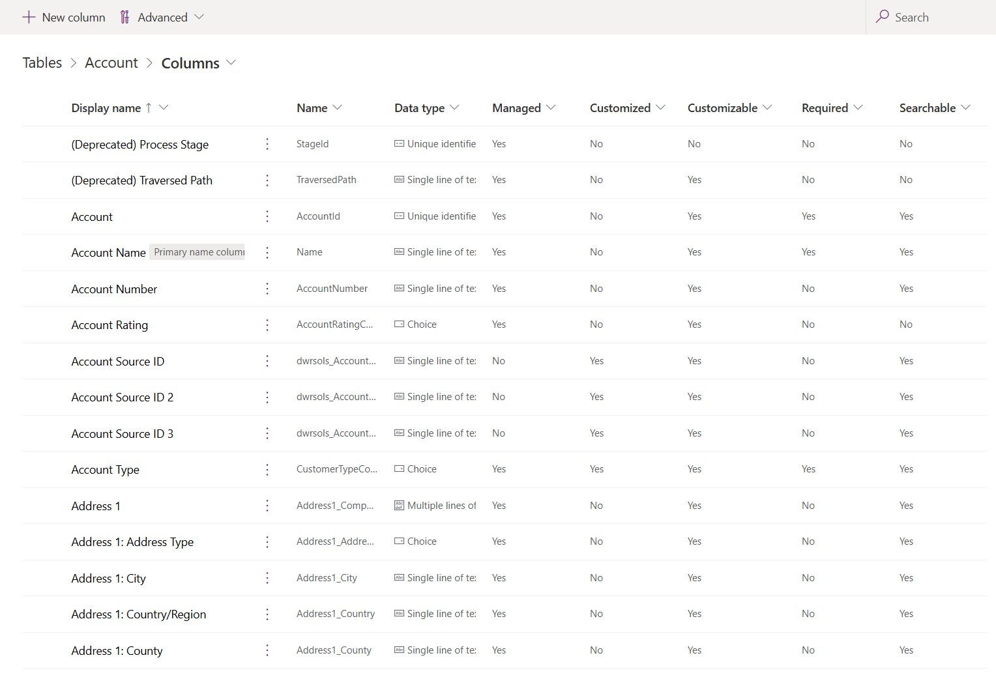This screenshot has width=996, height=677.
Task: Click the Primary name column tag
Action: [x=198, y=252]
